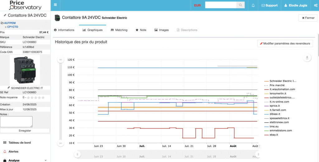Screen dimensions: 319x162
Task: Click the third rating star
Action: 36,98
